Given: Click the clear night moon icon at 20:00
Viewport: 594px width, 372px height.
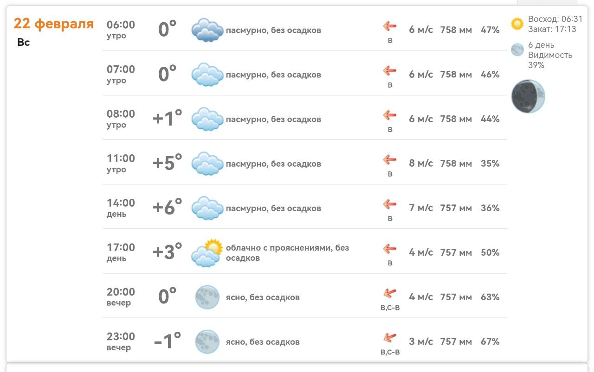Looking at the screenshot, I should click(207, 297).
